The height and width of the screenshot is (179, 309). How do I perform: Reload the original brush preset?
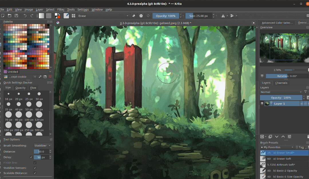click(x=148, y=16)
